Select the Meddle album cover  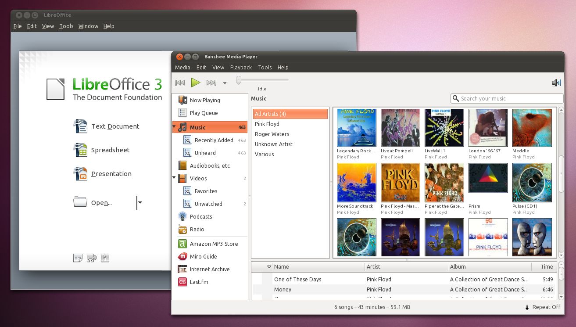pyautogui.click(x=532, y=128)
